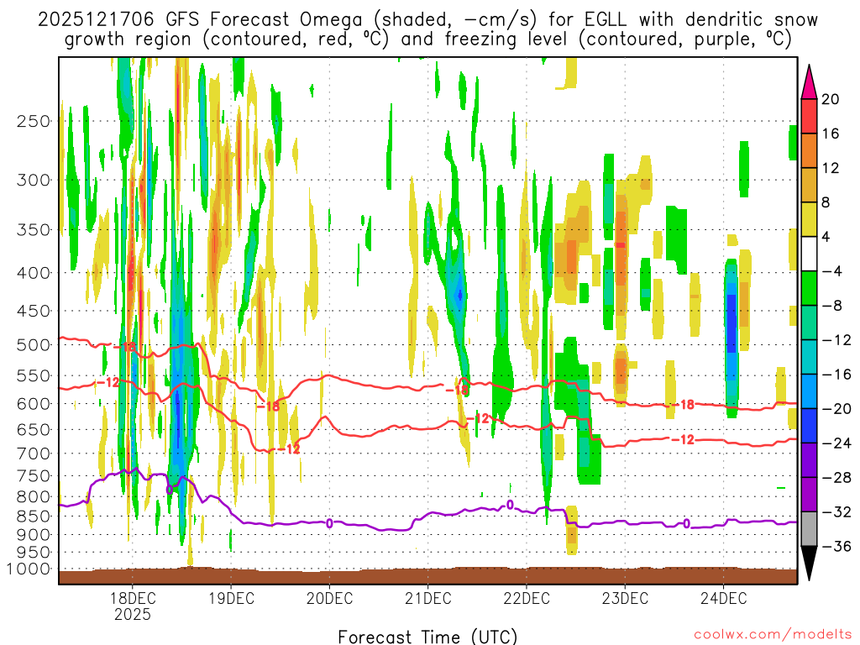Click the 23DEC date label
The height and width of the screenshot is (645, 860).
click(625, 598)
